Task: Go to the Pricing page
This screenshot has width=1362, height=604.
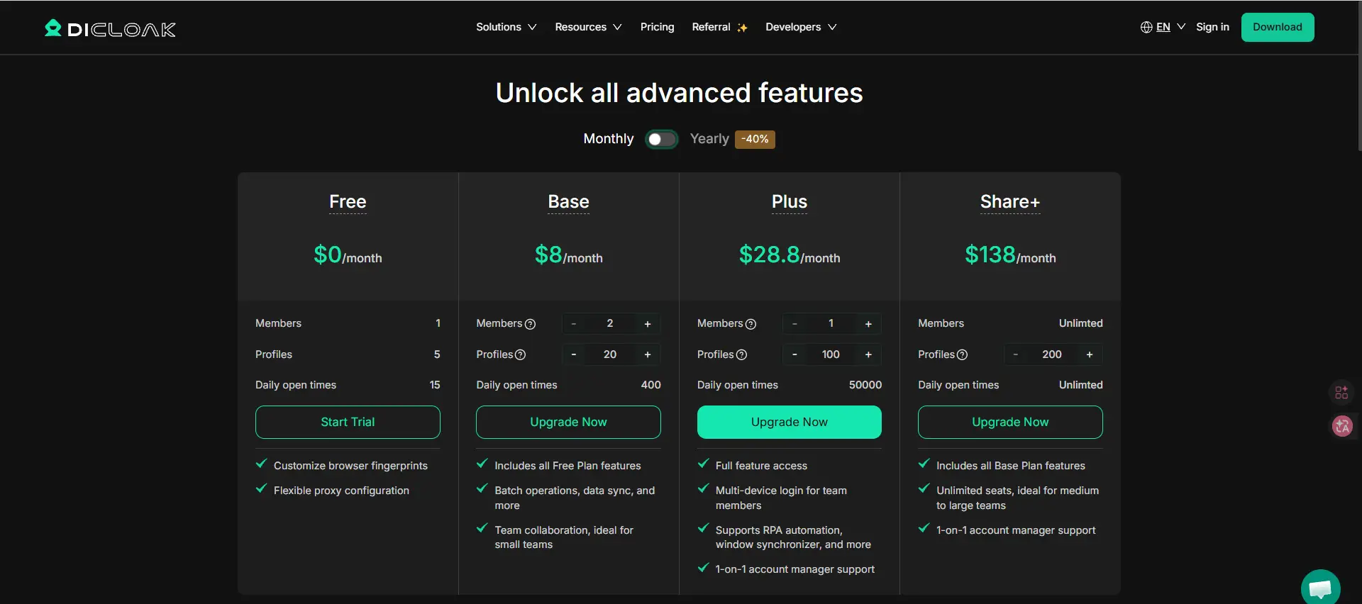Action: tap(657, 27)
